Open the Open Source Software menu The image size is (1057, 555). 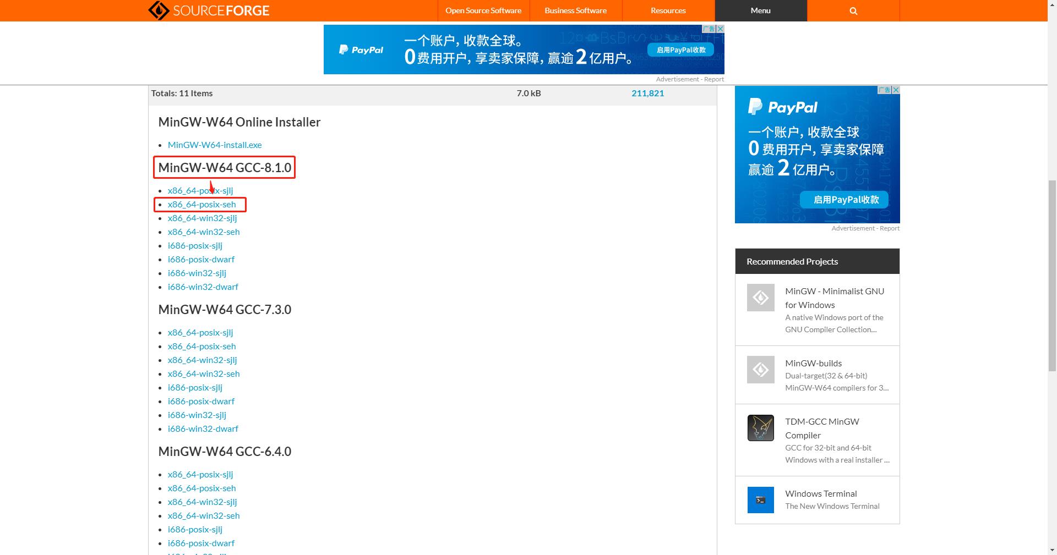point(483,10)
